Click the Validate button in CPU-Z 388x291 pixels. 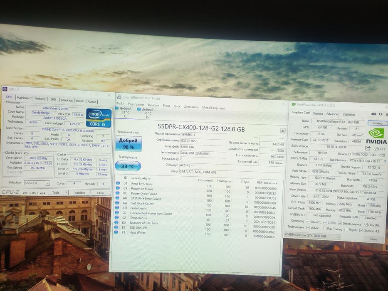80,192
